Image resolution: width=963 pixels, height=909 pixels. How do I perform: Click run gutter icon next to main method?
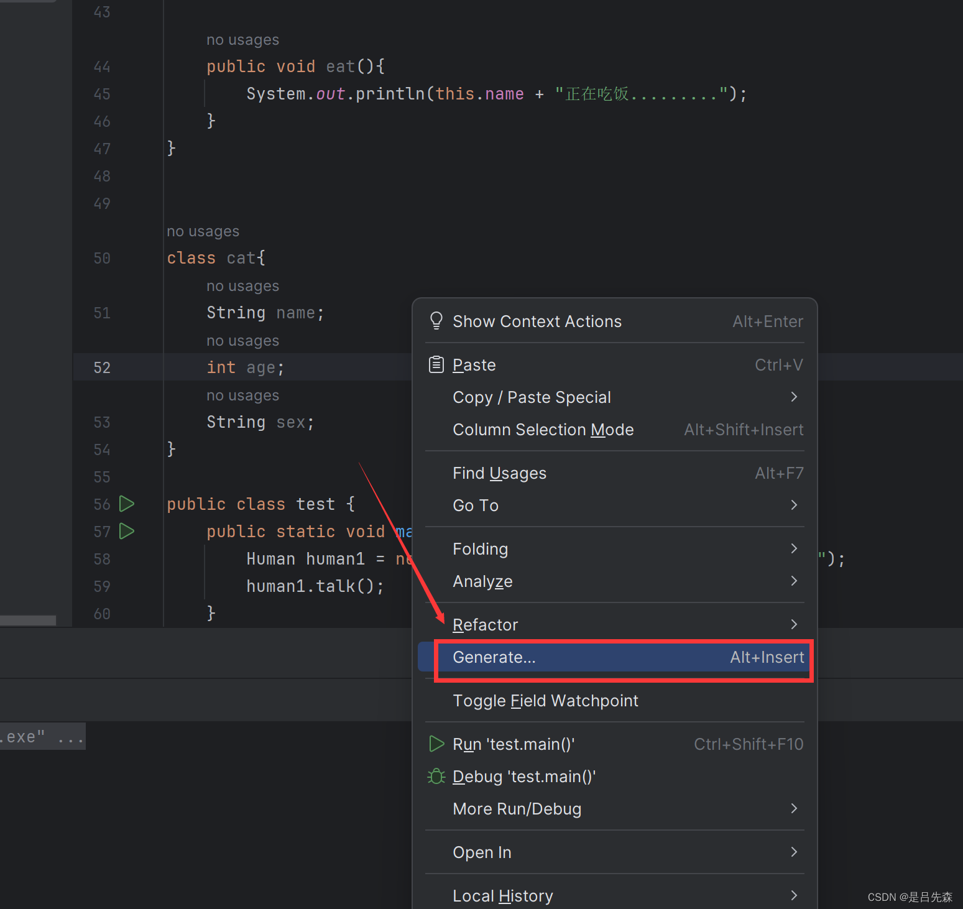[127, 531]
